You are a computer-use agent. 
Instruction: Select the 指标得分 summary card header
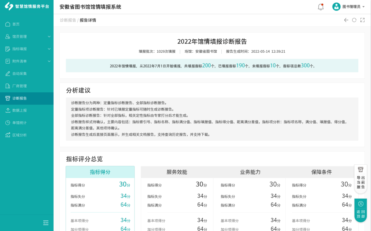pyautogui.click(x=100, y=172)
